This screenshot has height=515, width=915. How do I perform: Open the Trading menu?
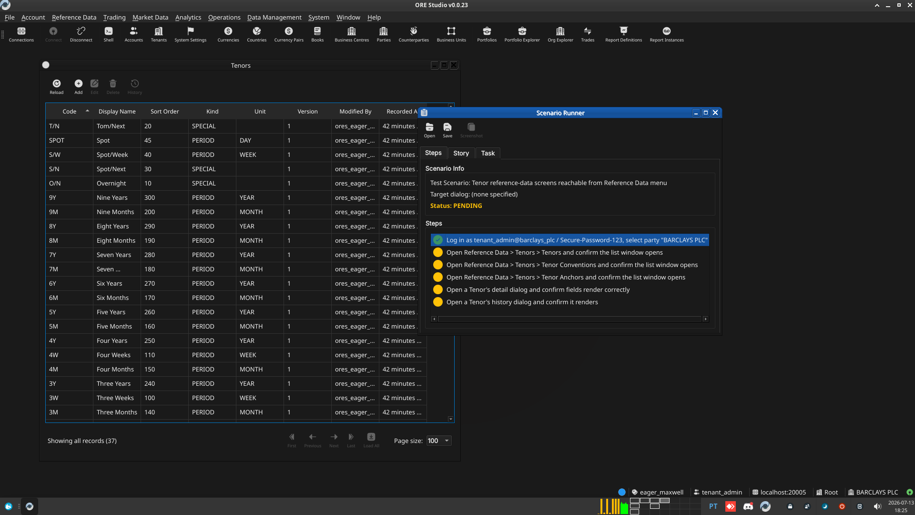[x=114, y=17]
